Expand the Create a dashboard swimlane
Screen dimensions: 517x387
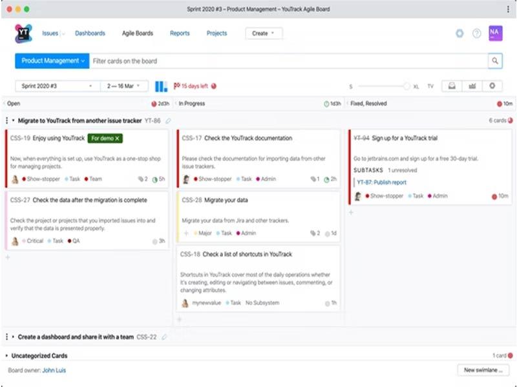click(13, 337)
